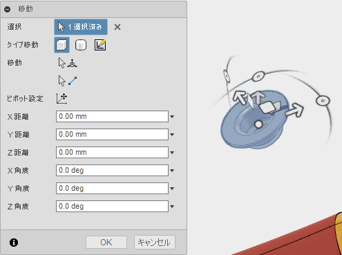Choose the point-to-position move icon
Image resolution: width=342 pixels, height=255 pixels.
[x=67, y=63]
